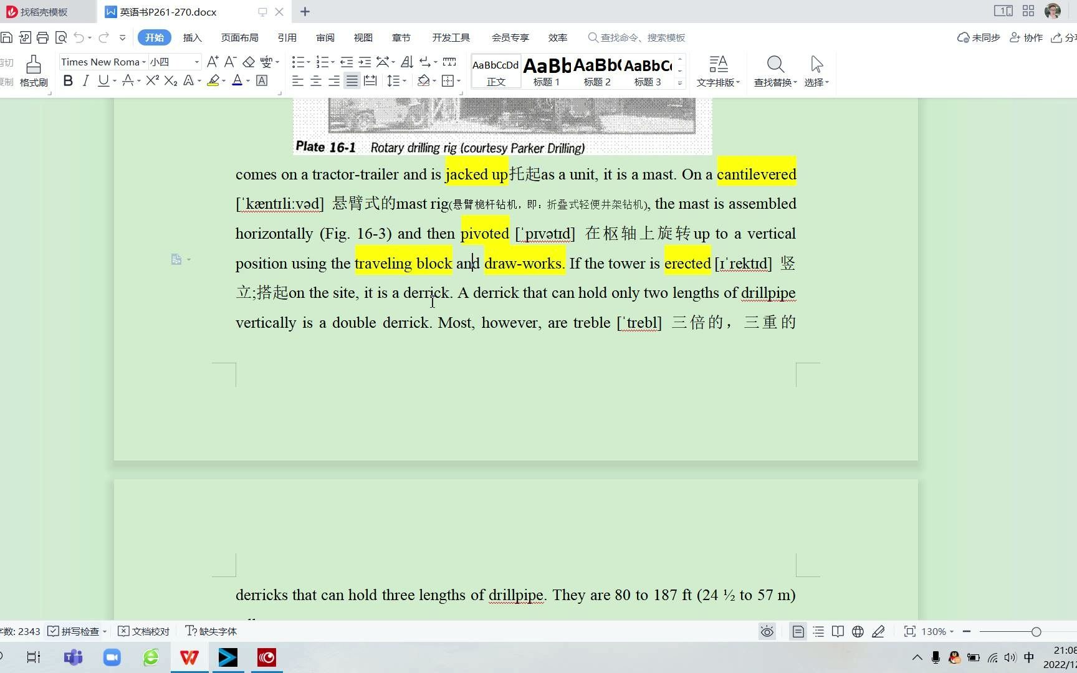Clear formatting with the eraser icon
The width and height of the screenshot is (1077, 673).
click(249, 62)
